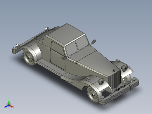This screenshot has width=152, height=114.
Task: Select the headlight nearest the front wheel
Action: [x=101, y=82]
